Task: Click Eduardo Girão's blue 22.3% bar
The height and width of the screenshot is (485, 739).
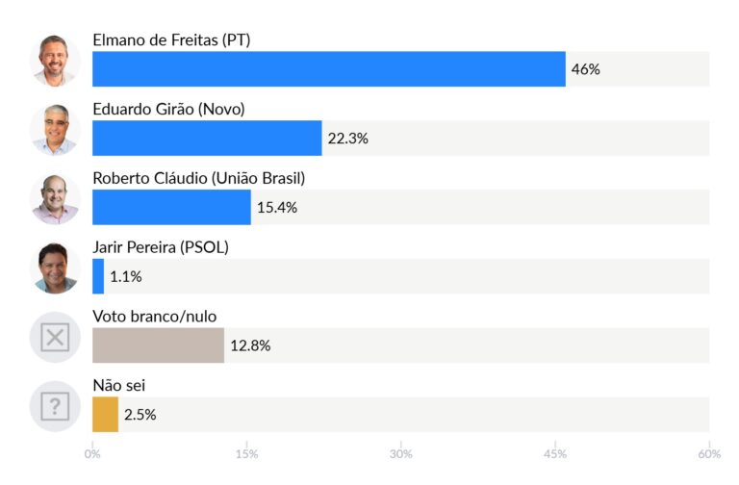Action: click(x=207, y=139)
